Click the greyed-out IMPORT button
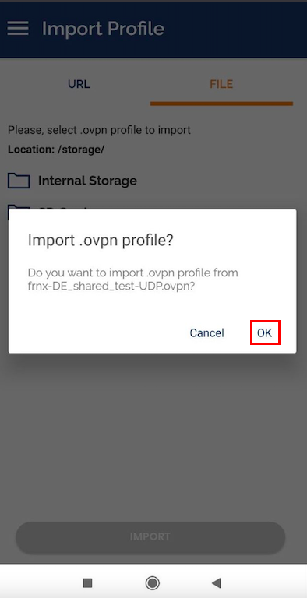Screen dimensions: 307x598 pyautogui.click(x=150, y=537)
